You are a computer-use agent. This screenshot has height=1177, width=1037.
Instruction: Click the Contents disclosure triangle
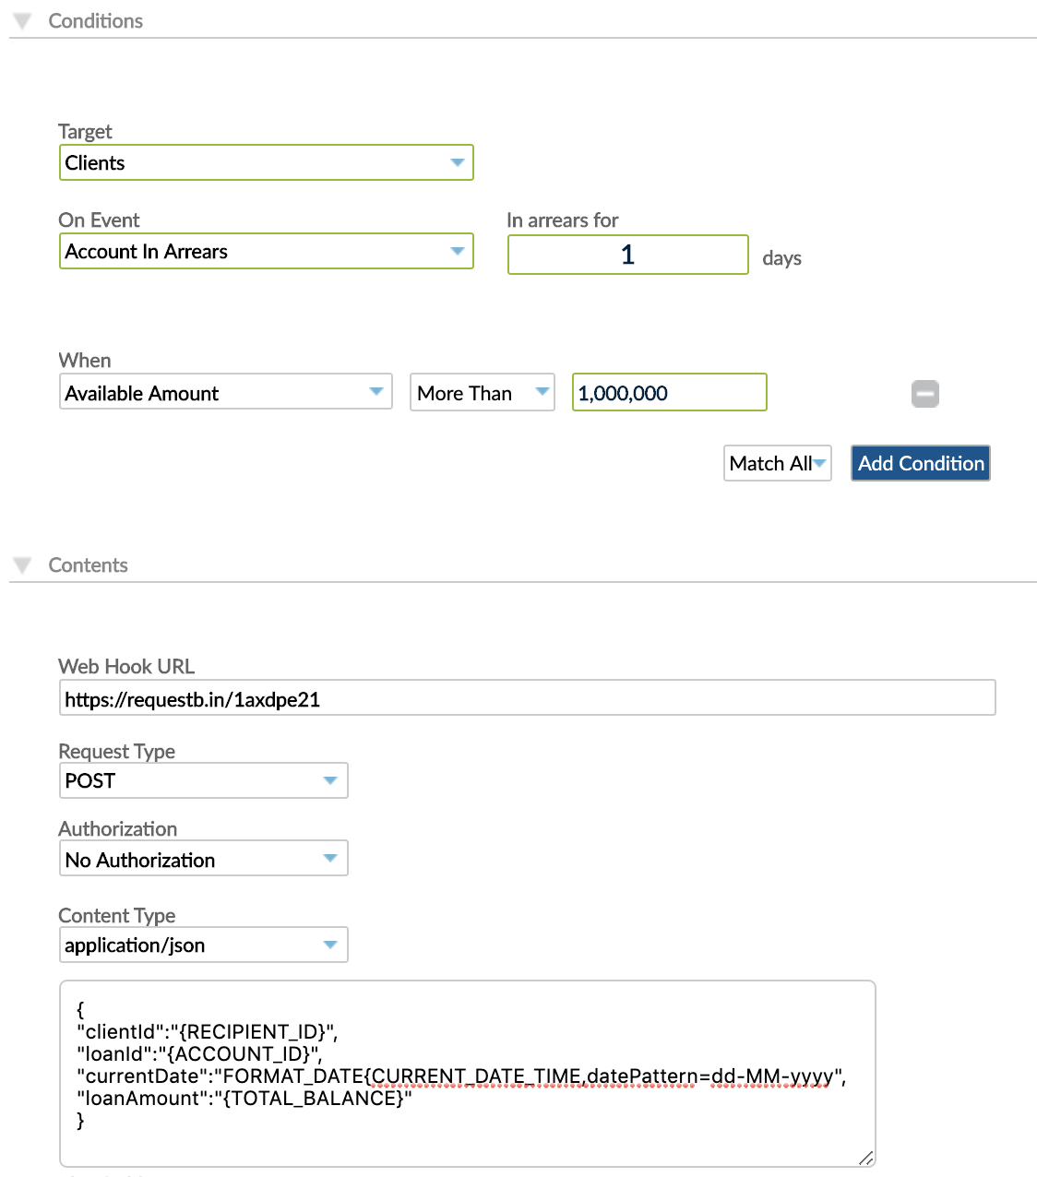click(21, 565)
